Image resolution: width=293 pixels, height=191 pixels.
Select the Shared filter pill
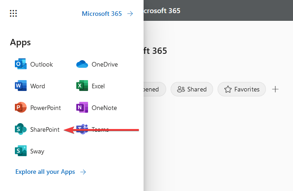pos(192,89)
